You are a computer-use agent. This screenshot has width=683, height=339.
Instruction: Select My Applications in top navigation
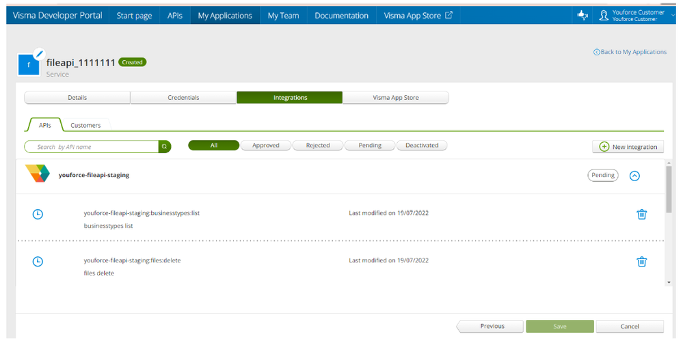(x=225, y=16)
